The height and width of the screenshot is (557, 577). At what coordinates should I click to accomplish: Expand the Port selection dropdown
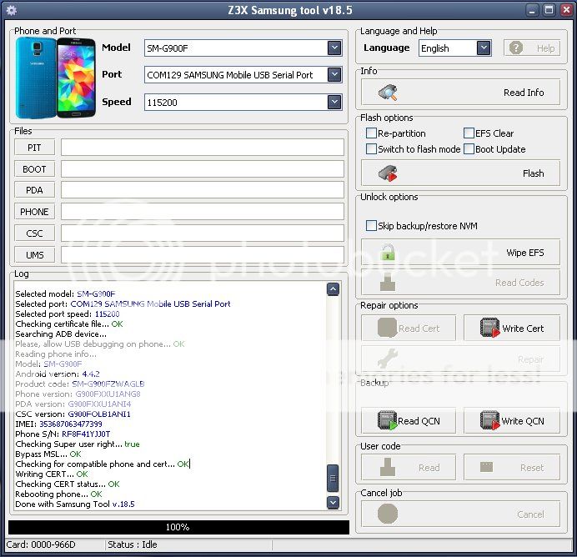[334, 75]
